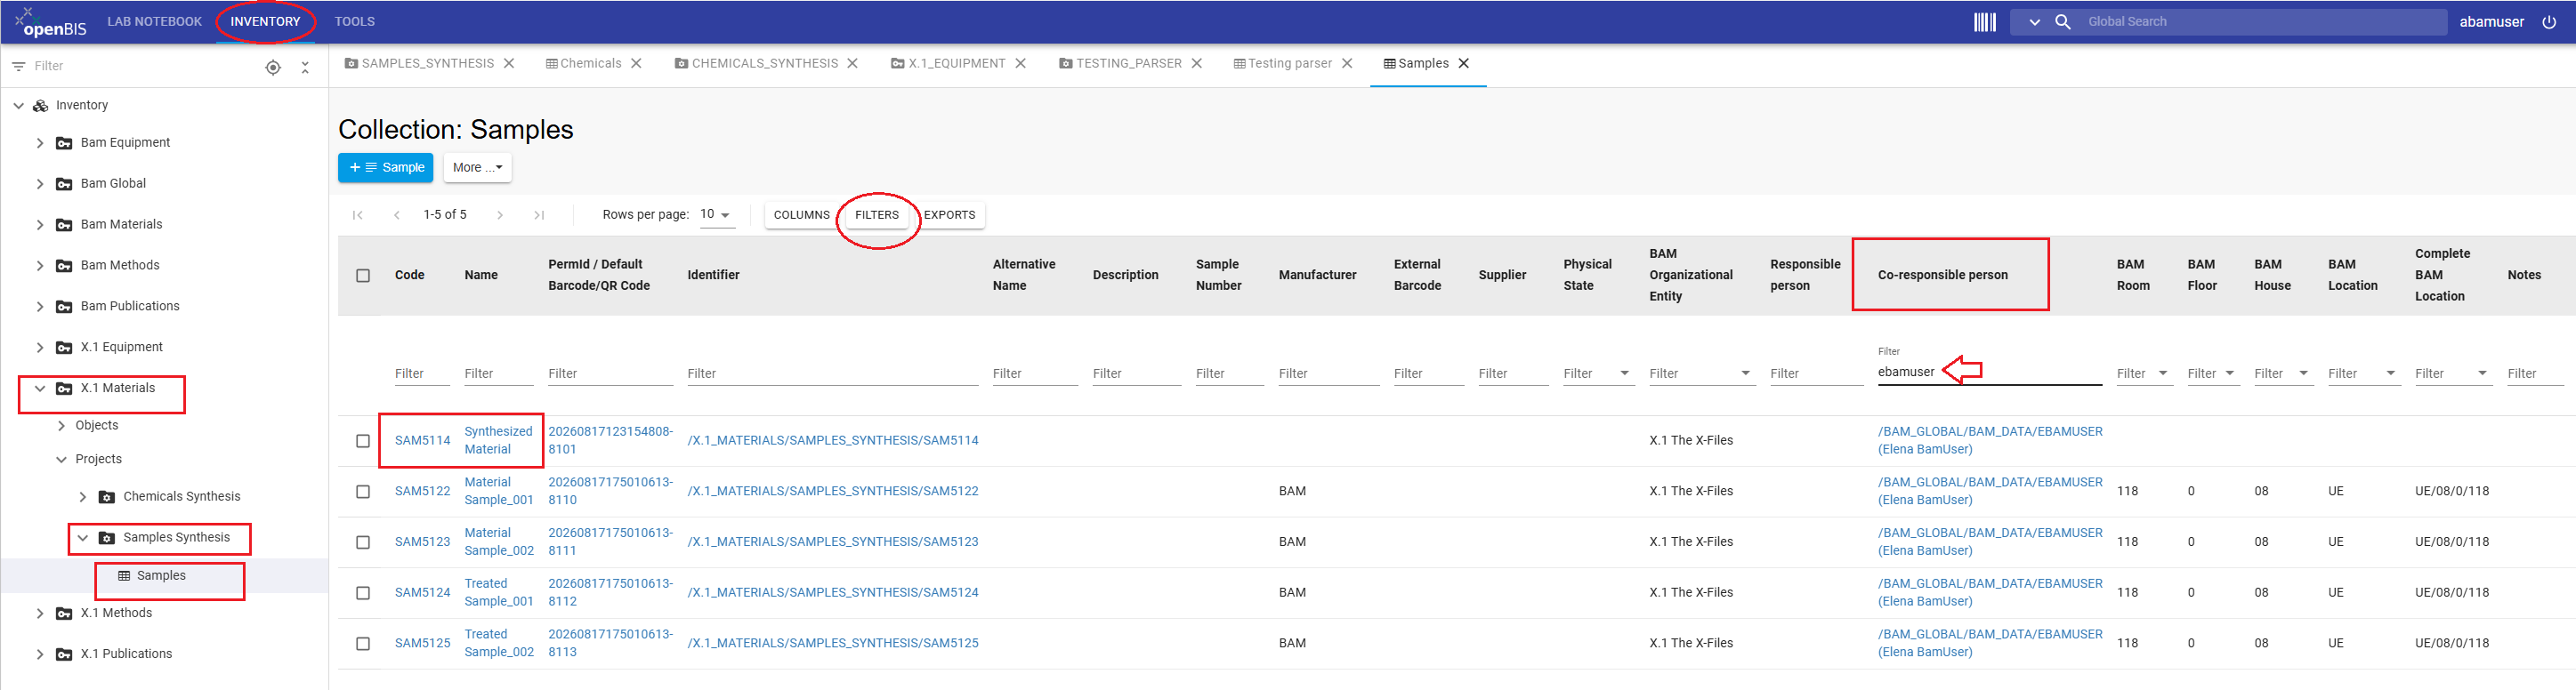
Task: Open the Rows per page dropdown
Action: pyautogui.click(x=716, y=215)
